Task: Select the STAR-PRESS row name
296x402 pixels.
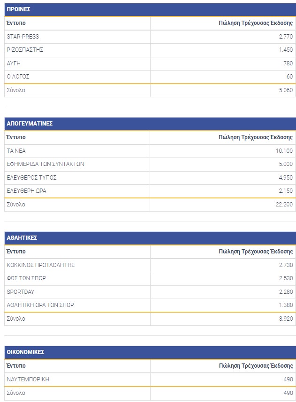Action: click(x=23, y=37)
